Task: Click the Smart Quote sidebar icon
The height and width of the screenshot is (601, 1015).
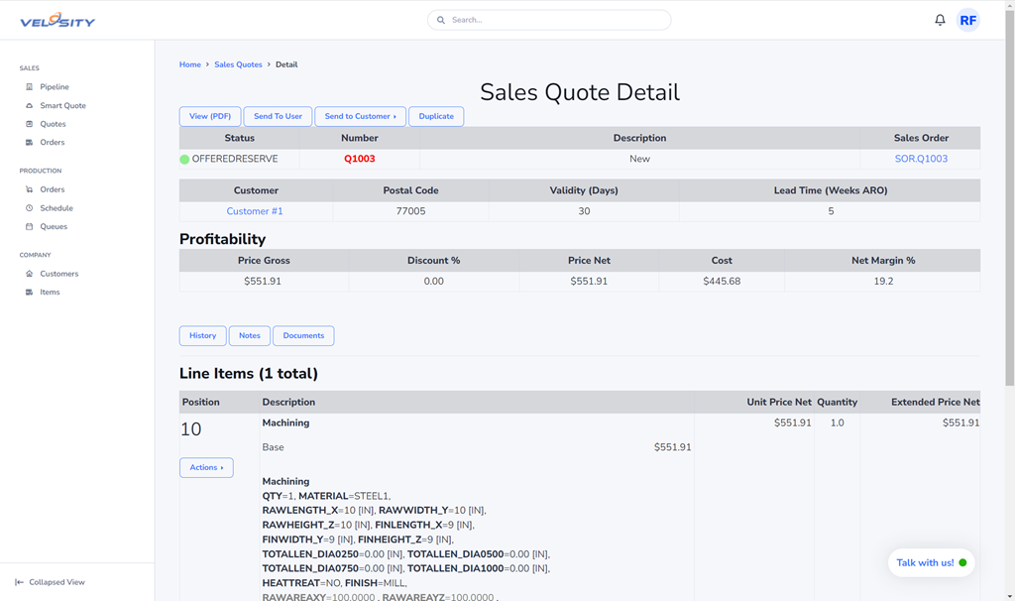Action: tap(30, 106)
